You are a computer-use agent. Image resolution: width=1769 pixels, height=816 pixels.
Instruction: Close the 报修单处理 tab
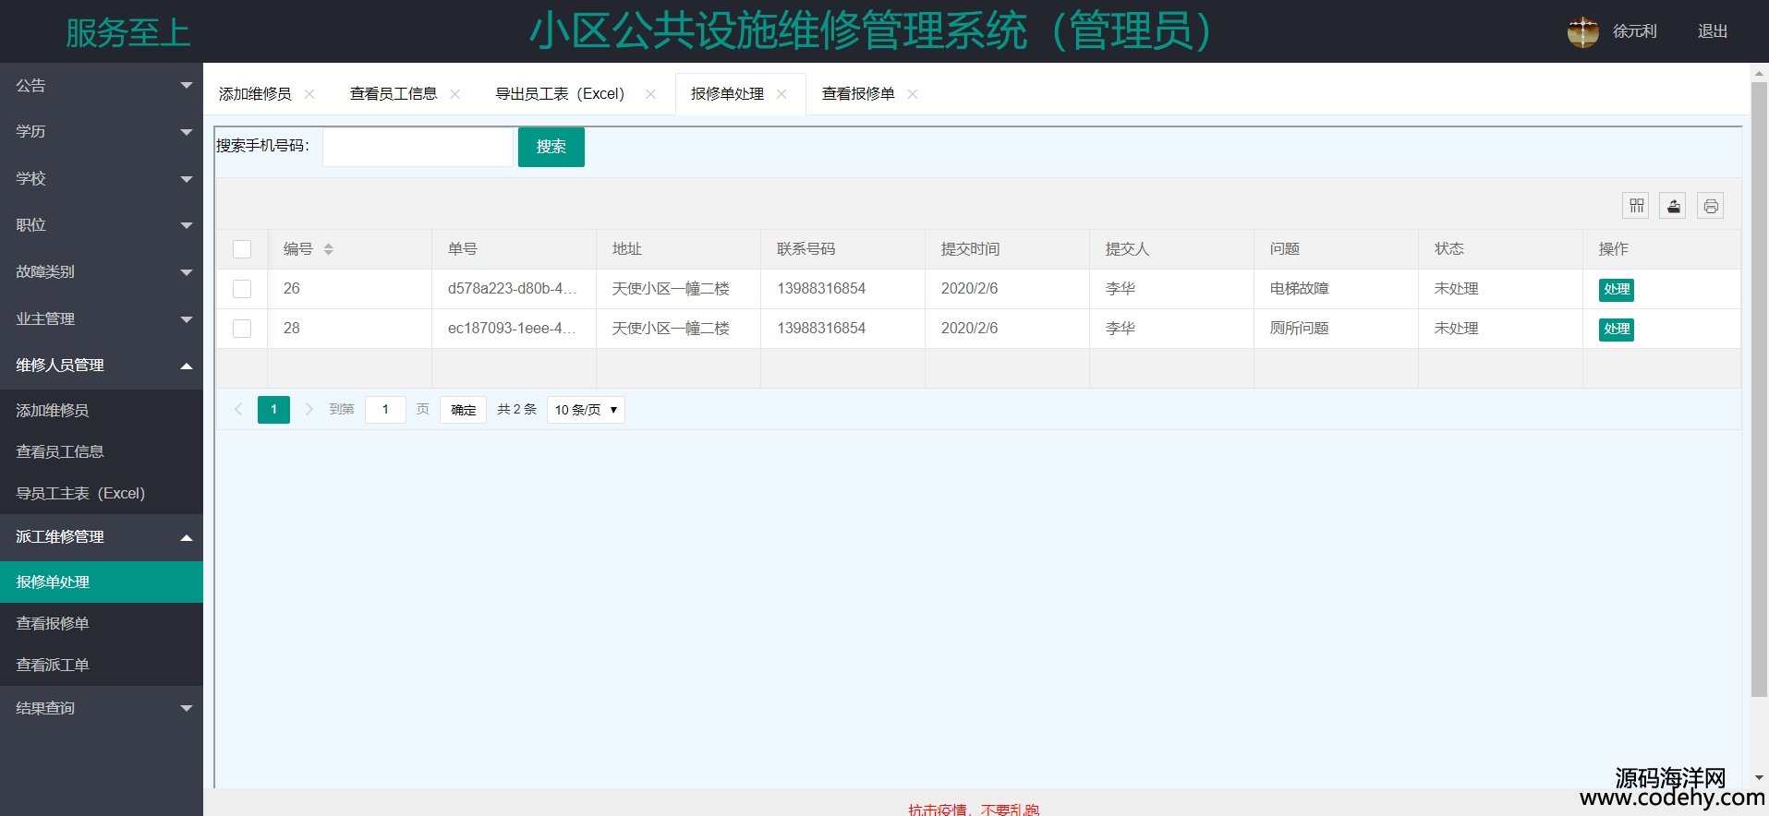[x=782, y=94]
